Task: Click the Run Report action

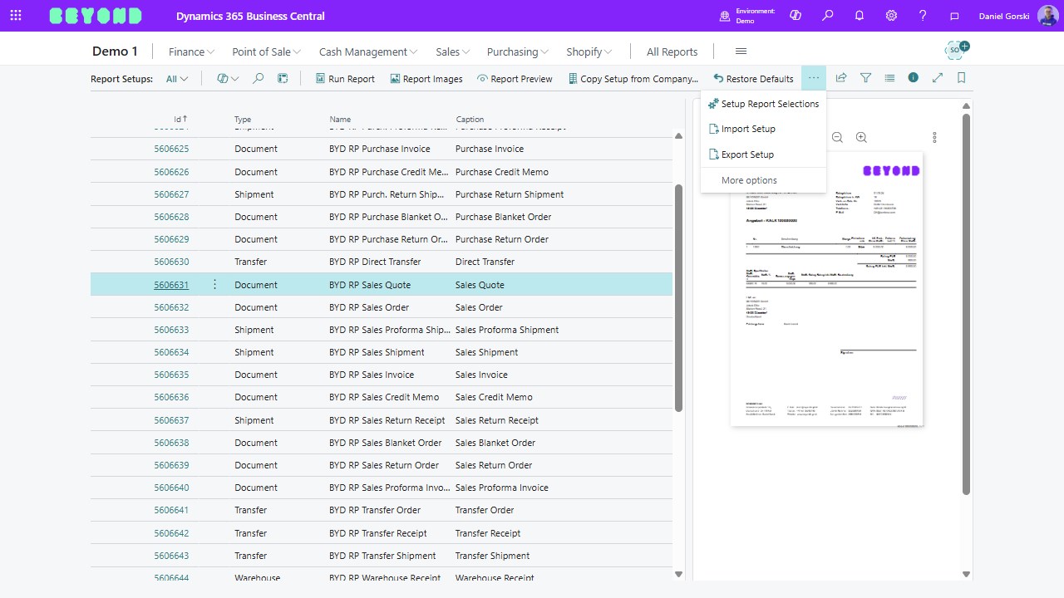Action: click(x=344, y=78)
